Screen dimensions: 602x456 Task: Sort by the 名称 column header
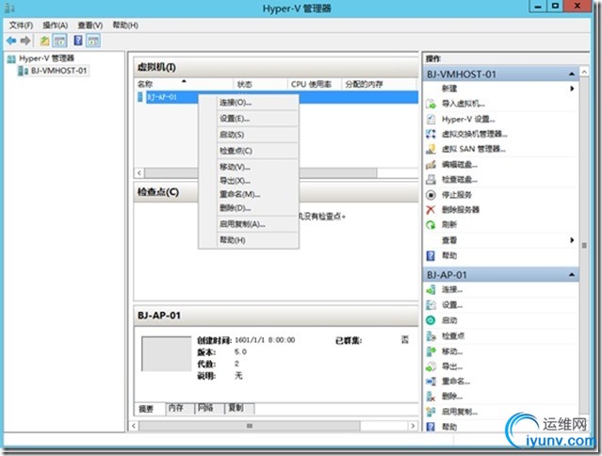pyautogui.click(x=184, y=84)
